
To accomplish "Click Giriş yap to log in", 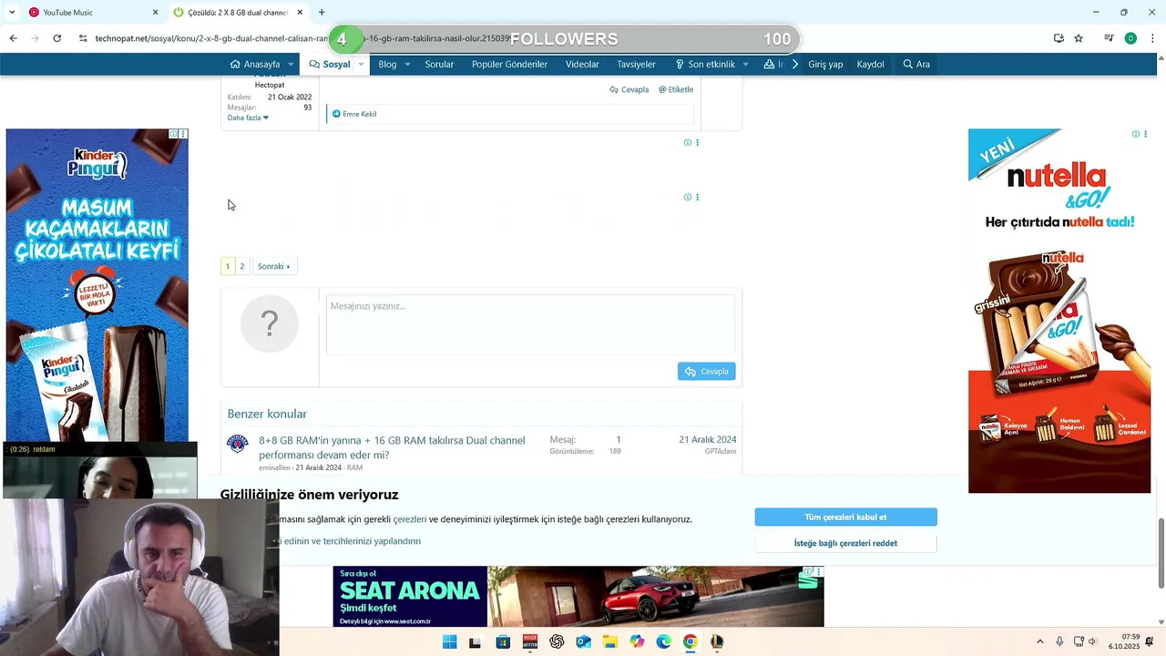I will 825,64.
